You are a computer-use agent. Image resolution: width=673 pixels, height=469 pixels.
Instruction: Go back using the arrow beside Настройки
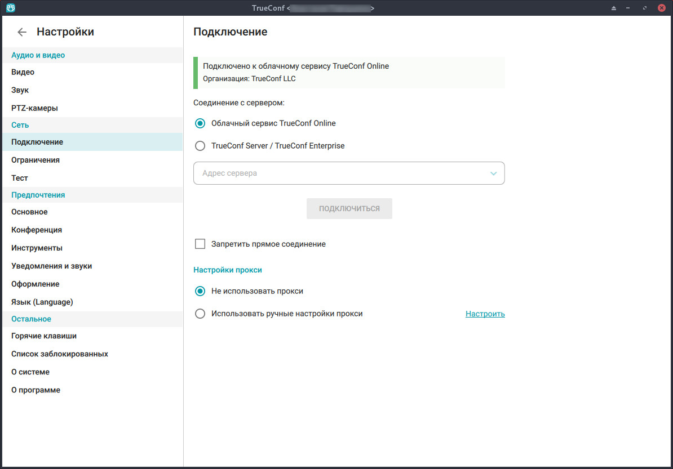22,32
